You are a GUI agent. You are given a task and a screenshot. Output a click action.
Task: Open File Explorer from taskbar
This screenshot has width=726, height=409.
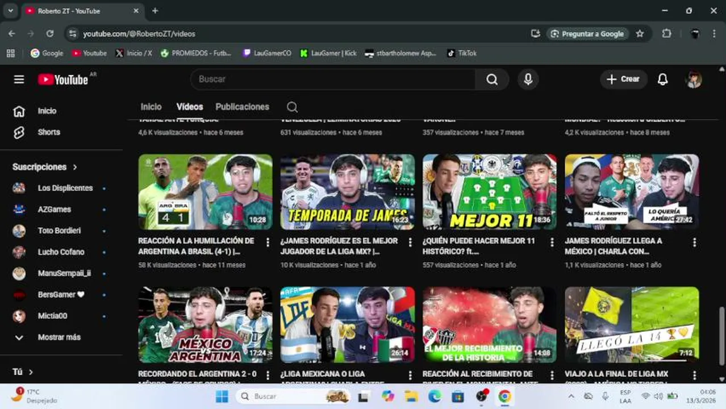[411, 396]
